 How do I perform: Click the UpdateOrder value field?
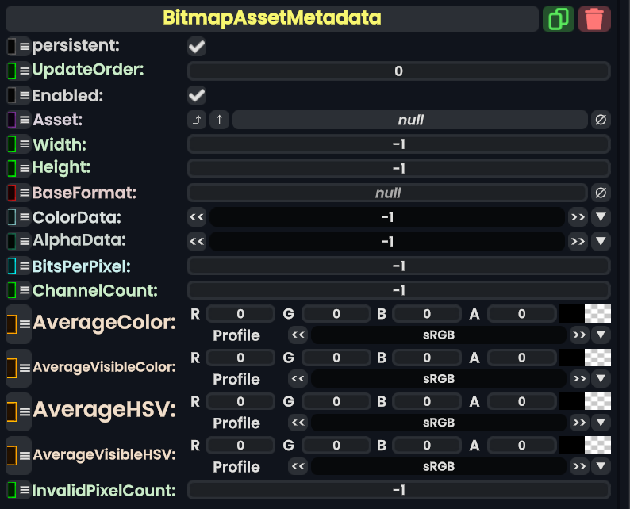tap(398, 71)
